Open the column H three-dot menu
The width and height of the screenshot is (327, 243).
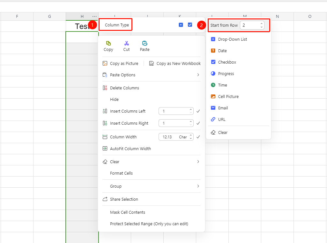pyautogui.click(x=94, y=17)
